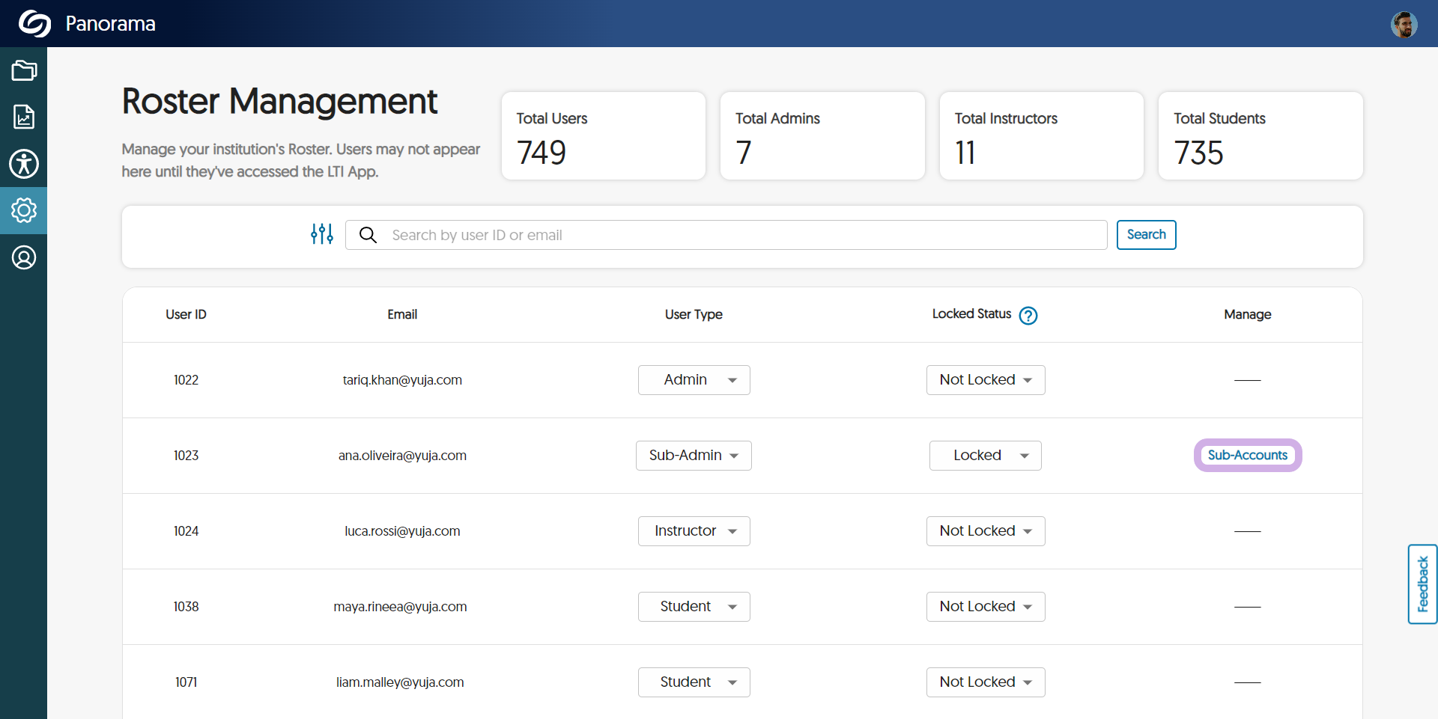Click the Search button
This screenshot has height=719, width=1438.
pos(1146,235)
